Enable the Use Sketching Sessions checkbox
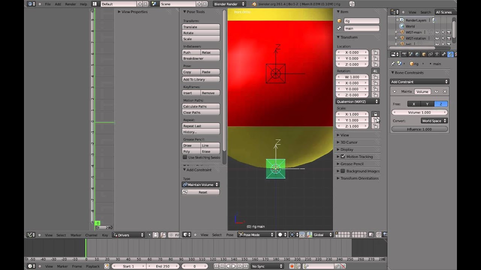Viewport: 481px width, 270px height. click(185, 157)
